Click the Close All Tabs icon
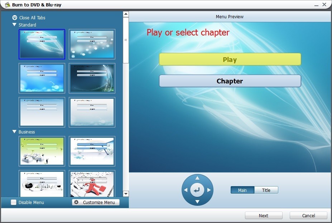332x223 pixels. click(14, 17)
